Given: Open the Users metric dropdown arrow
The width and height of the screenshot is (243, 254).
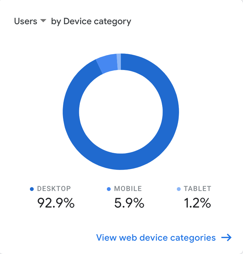Looking at the screenshot, I should 43,21.
